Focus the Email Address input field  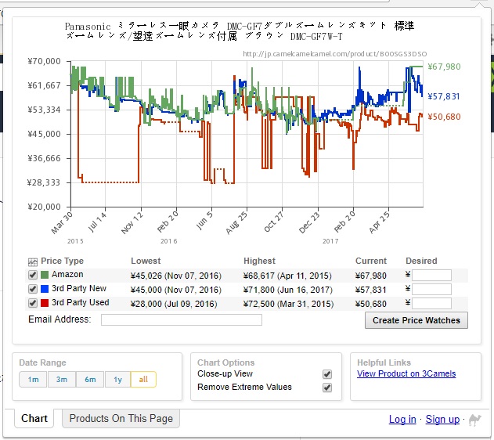click(182, 319)
